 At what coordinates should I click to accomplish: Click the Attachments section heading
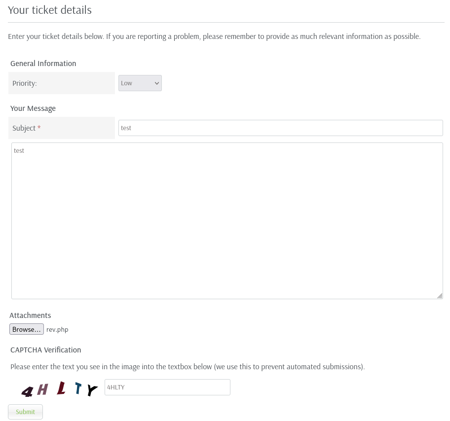tap(30, 316)
